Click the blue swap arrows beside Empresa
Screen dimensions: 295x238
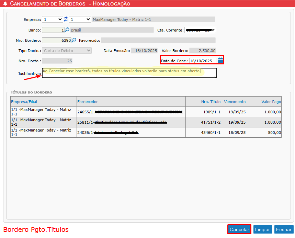click(x=66, y=20)
